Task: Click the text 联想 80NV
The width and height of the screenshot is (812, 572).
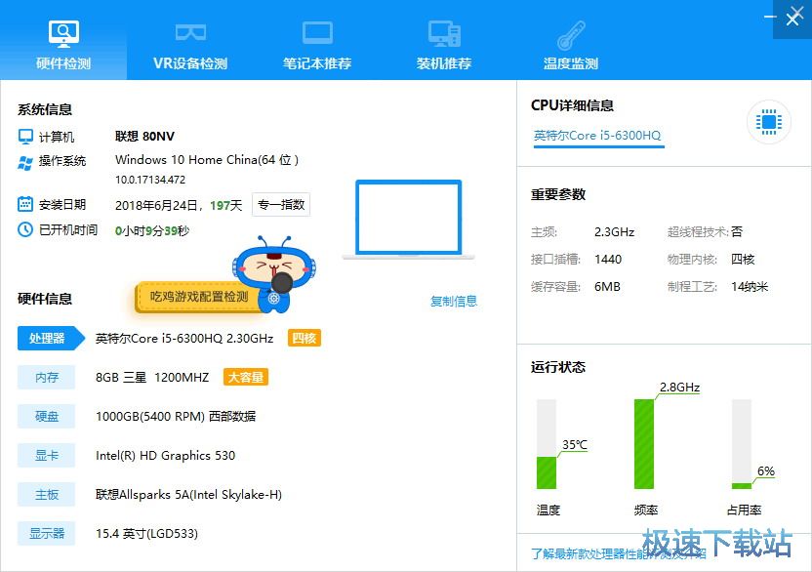Action: [x=144, y=137]
